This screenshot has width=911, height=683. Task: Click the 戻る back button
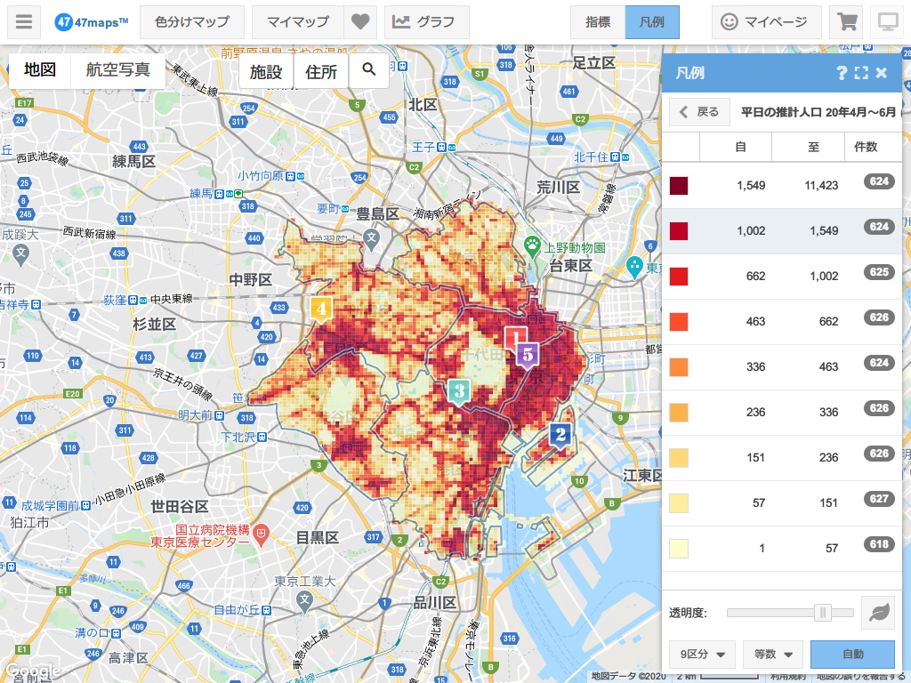[x=699, y=112]
